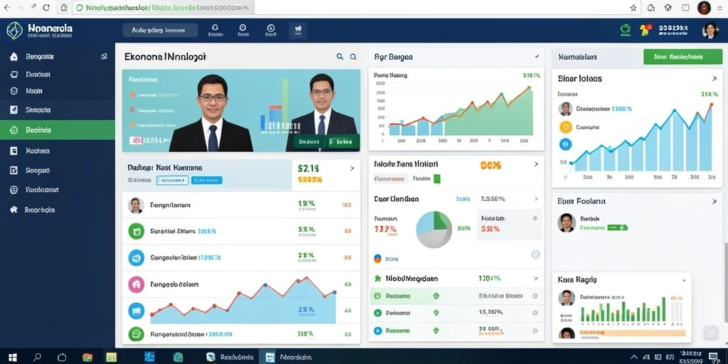The height and width of the screenshot is (364, 728).
Task: Click the pie chart in the middle panel
Action: [434, 230]
